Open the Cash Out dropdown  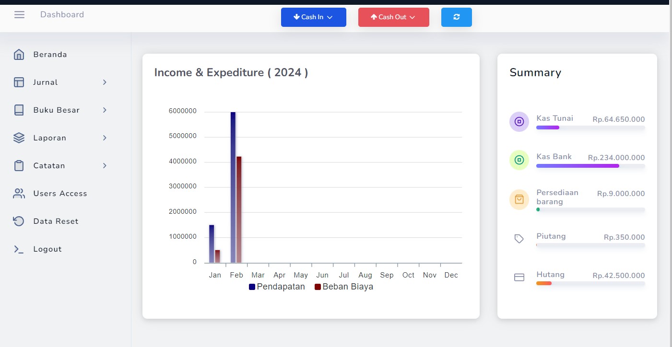tap(393, 17)
